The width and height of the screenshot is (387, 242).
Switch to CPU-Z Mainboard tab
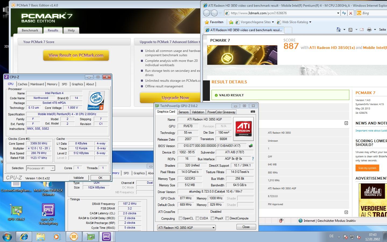pyautogui.click(x=37, y=84)
